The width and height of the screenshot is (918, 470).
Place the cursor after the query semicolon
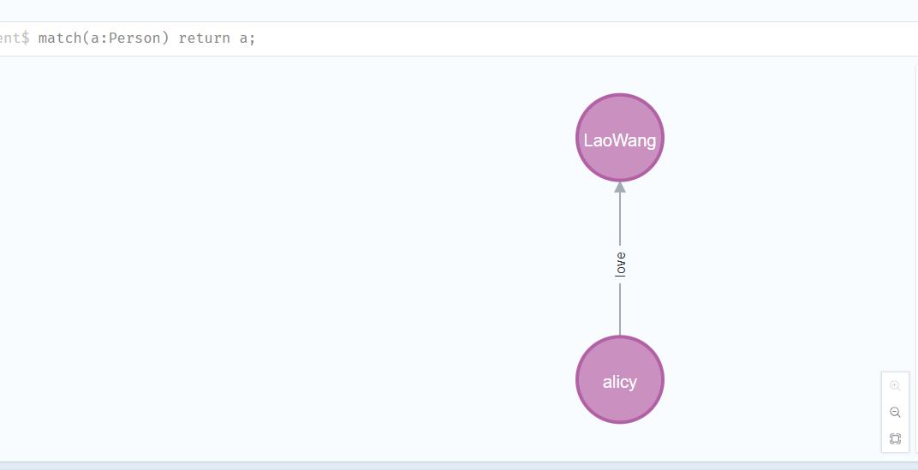[256, 39]
